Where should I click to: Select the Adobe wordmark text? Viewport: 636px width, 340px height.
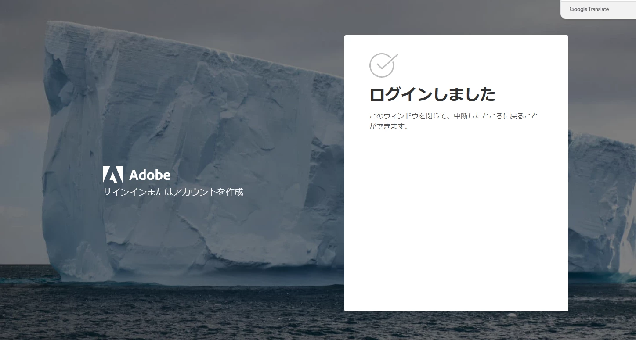(x=150, y=175)
